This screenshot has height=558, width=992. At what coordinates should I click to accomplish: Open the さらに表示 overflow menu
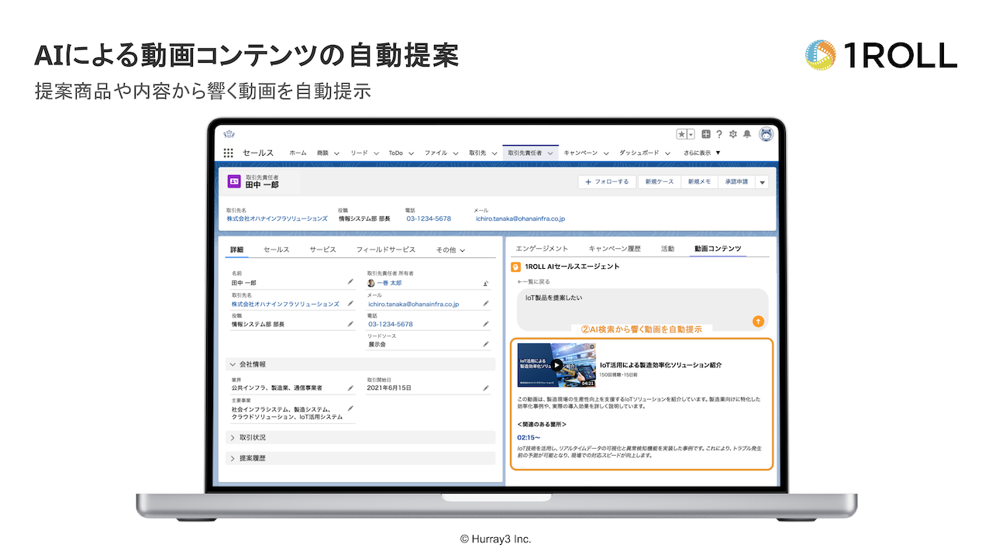coord(702,153)
